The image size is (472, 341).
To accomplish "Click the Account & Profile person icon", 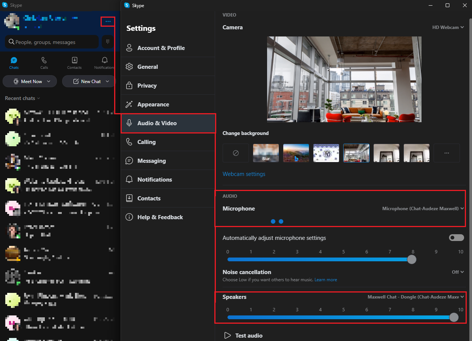I will pyautogui.click(x=129, y=48).
